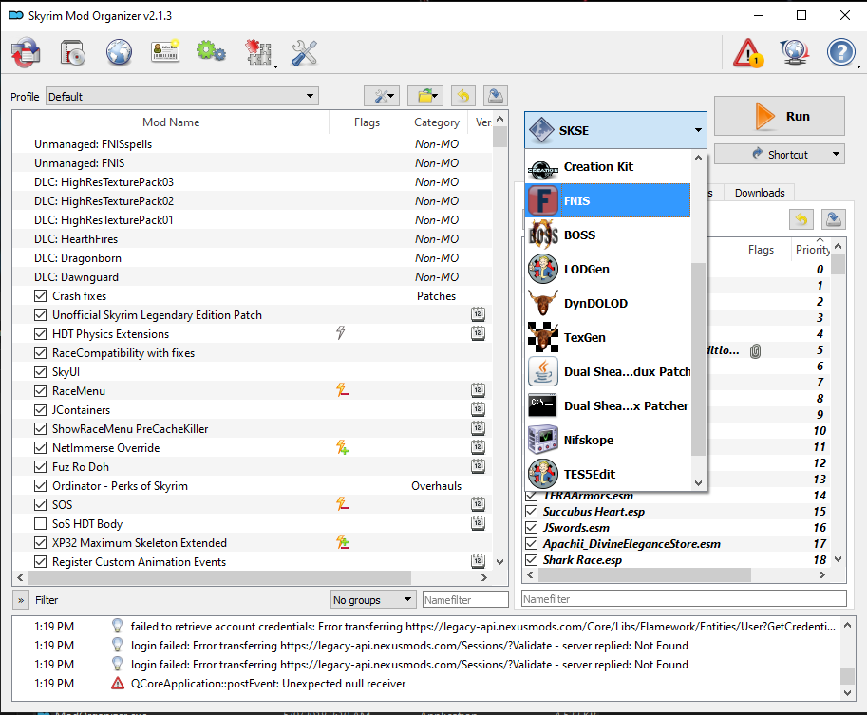This screenshot has width=867, height=715.
Task: Click the Java Dual Sheath Redux Patch icon
Action: coord(543,371)
